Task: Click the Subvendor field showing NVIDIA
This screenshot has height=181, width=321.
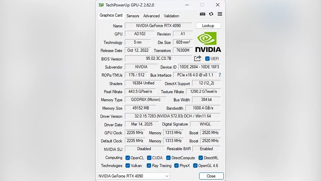Action: click(x=141, y=67)
